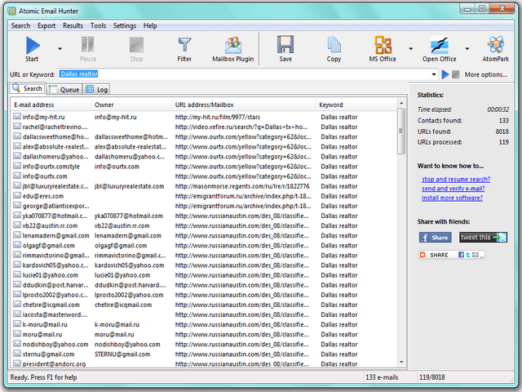Open the Filter tool
522x392 pixels.
185,47
